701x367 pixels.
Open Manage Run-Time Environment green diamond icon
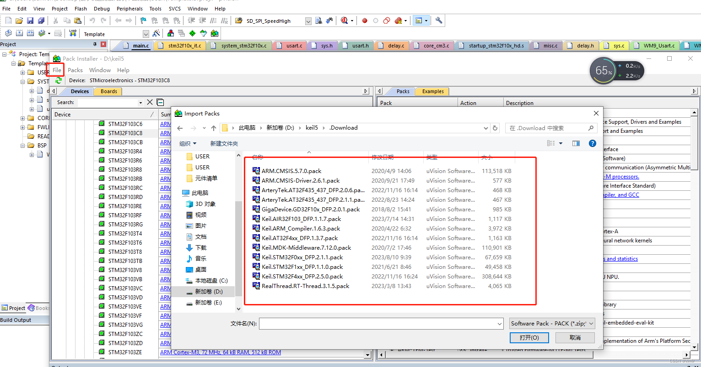pos(193,33)
